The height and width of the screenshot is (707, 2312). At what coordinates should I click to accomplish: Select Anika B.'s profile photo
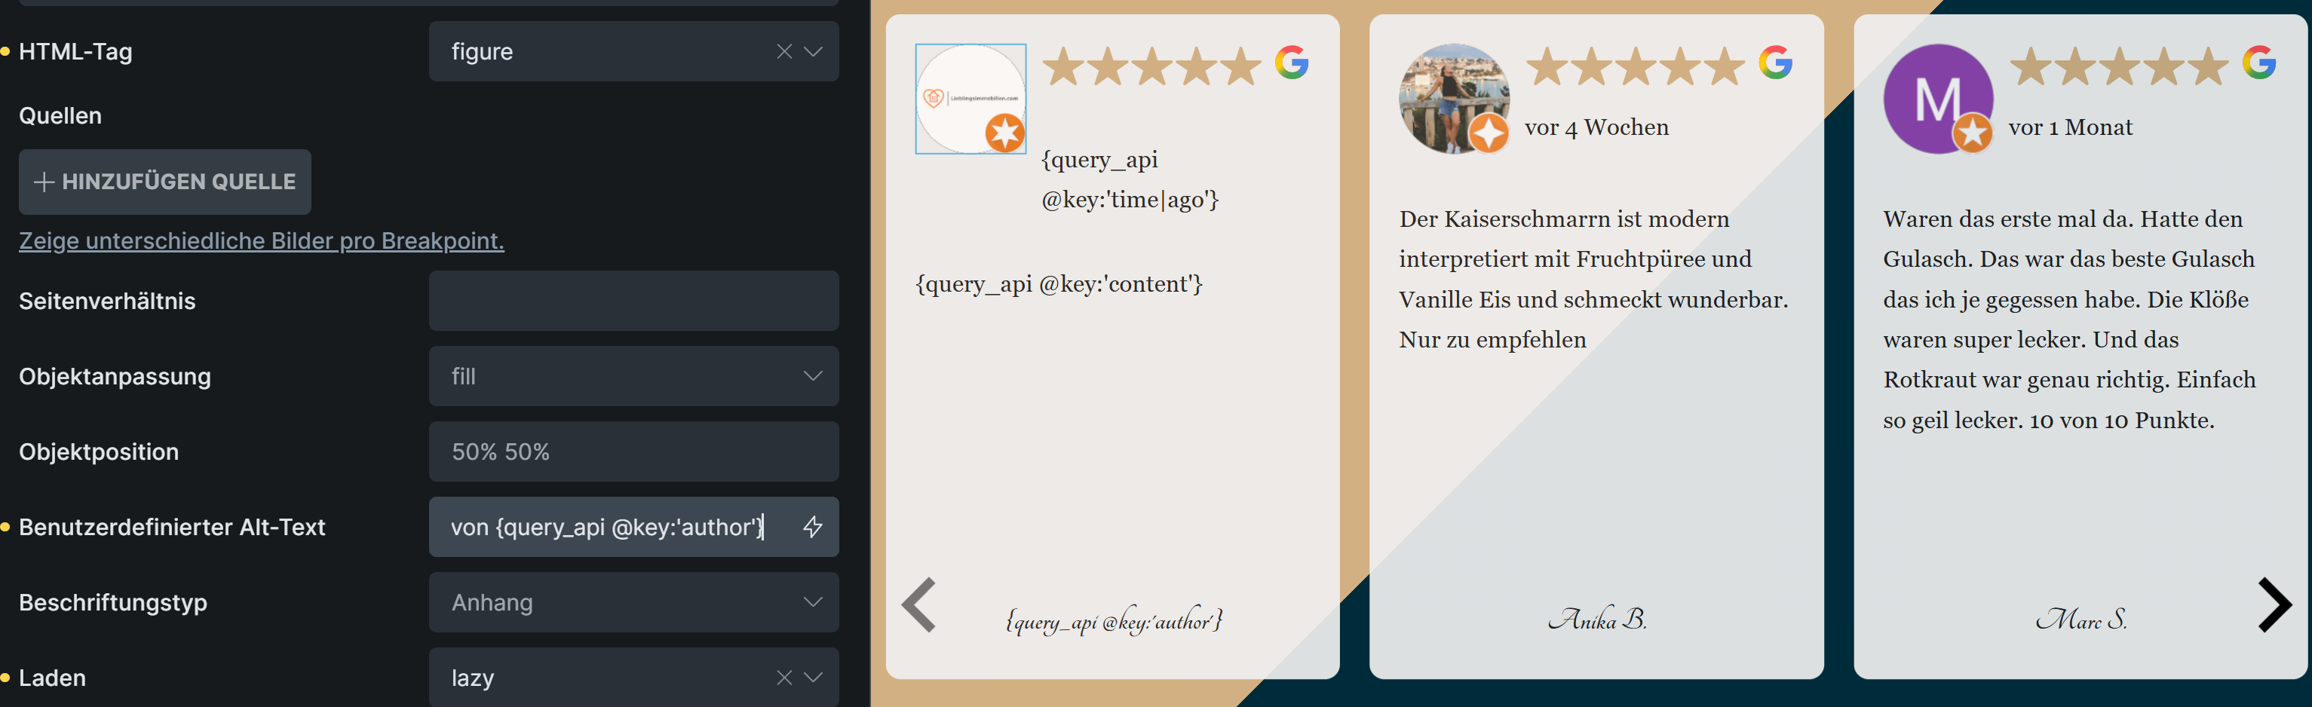[x=1453, y=99]
